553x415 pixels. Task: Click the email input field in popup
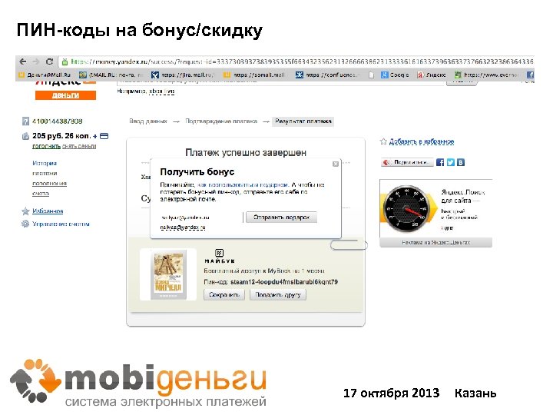coord(201,217)
